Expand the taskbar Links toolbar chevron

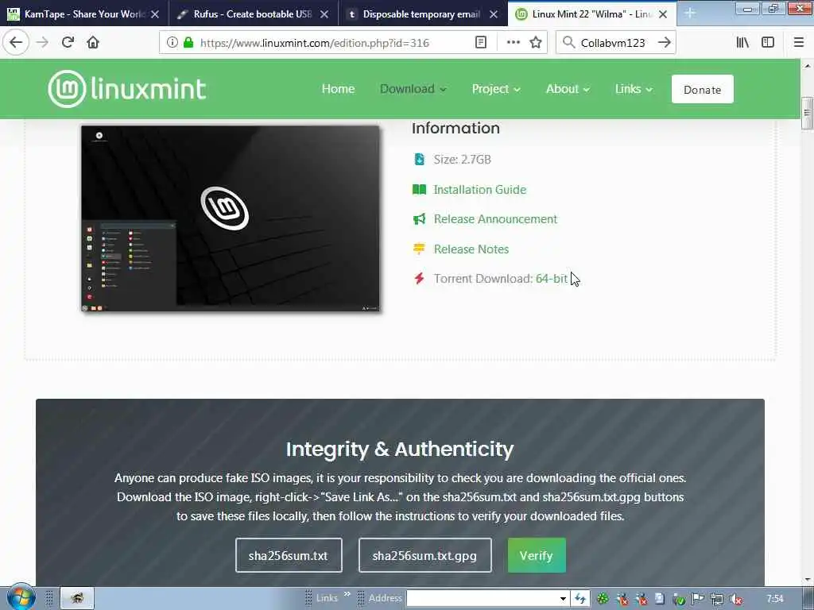tap(347, 594)
